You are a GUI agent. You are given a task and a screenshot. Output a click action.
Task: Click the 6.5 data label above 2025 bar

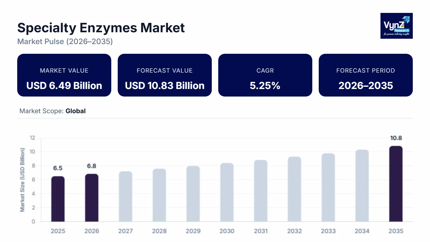(x=58, y=168)
